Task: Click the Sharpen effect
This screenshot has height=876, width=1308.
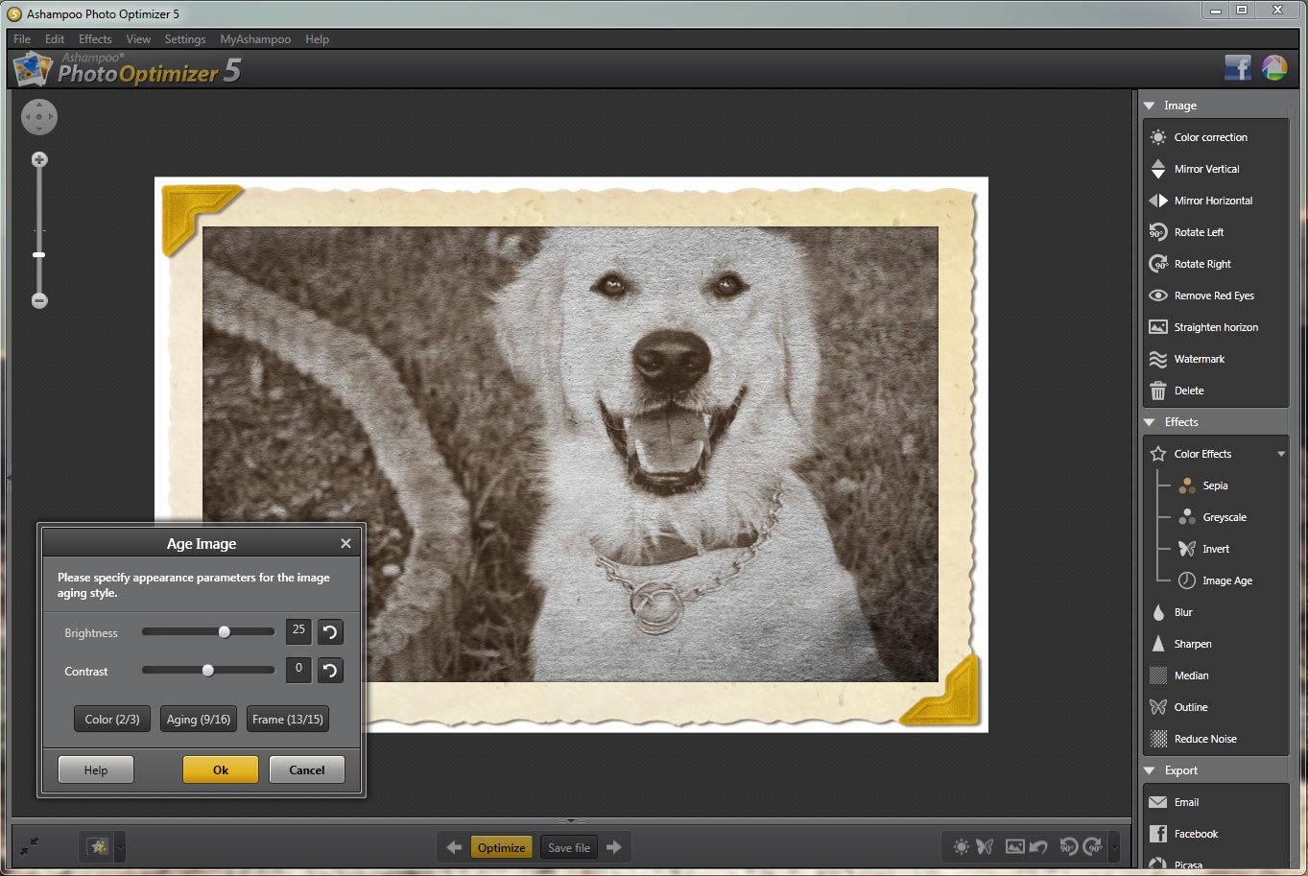Action: pos(1192,644)
